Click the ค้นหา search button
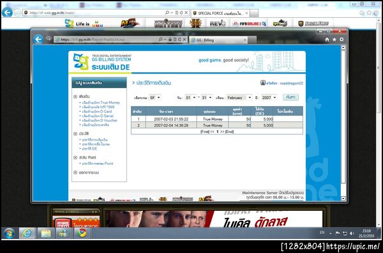Screen dimensions: 383x253 (290, 97)
